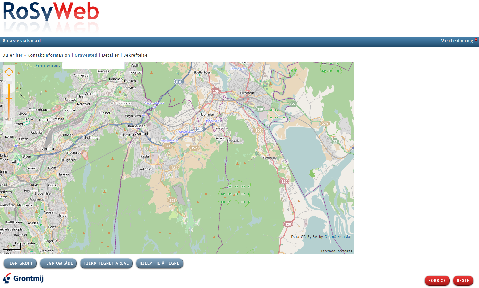Click the orange zoom slider handle
Image resolution: width=479 pixels, height=288 pixels.
click(9, 98)
